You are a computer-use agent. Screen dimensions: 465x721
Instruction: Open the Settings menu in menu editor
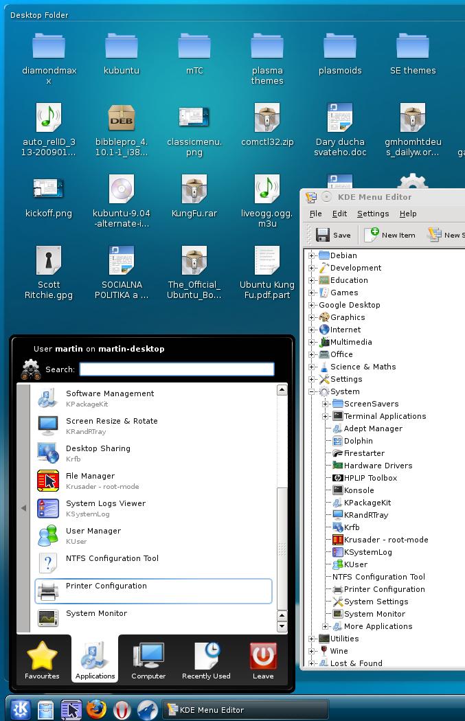point(373,214)
